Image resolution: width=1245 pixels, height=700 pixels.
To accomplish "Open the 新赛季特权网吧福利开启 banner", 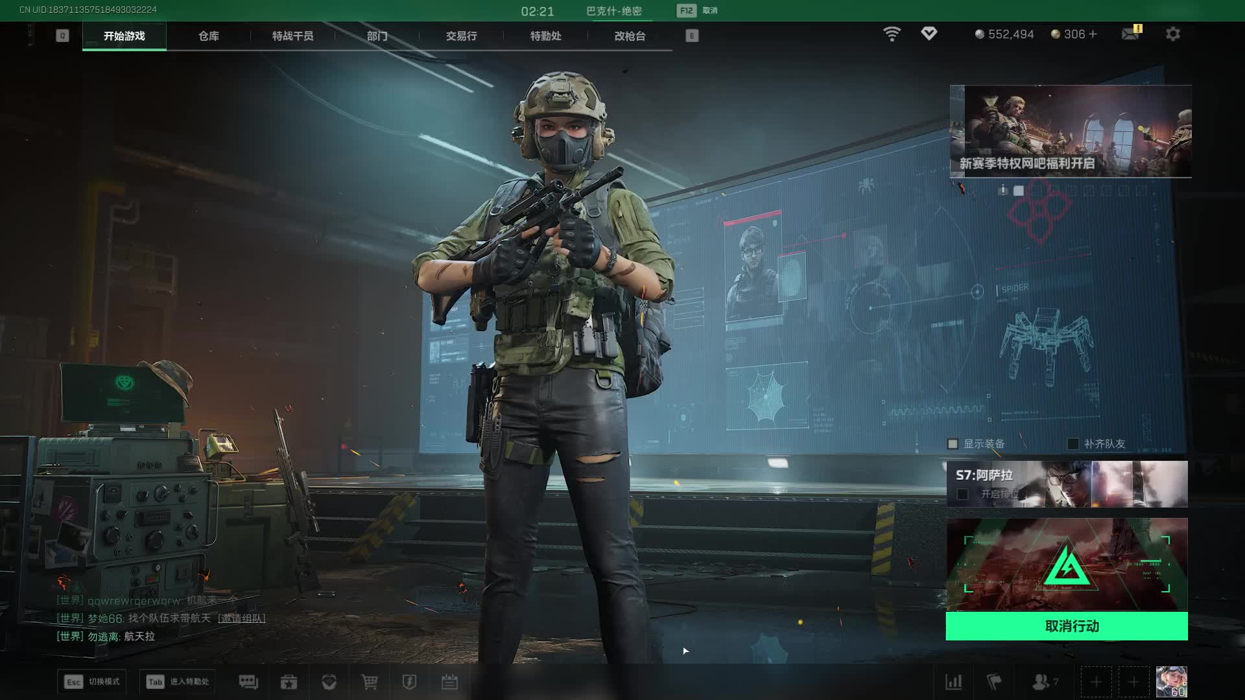I will pos(1070,131).
